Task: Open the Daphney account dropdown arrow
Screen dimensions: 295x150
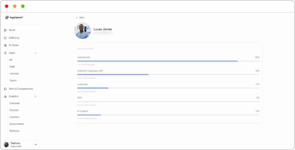Action: click(x=36, y=145)
